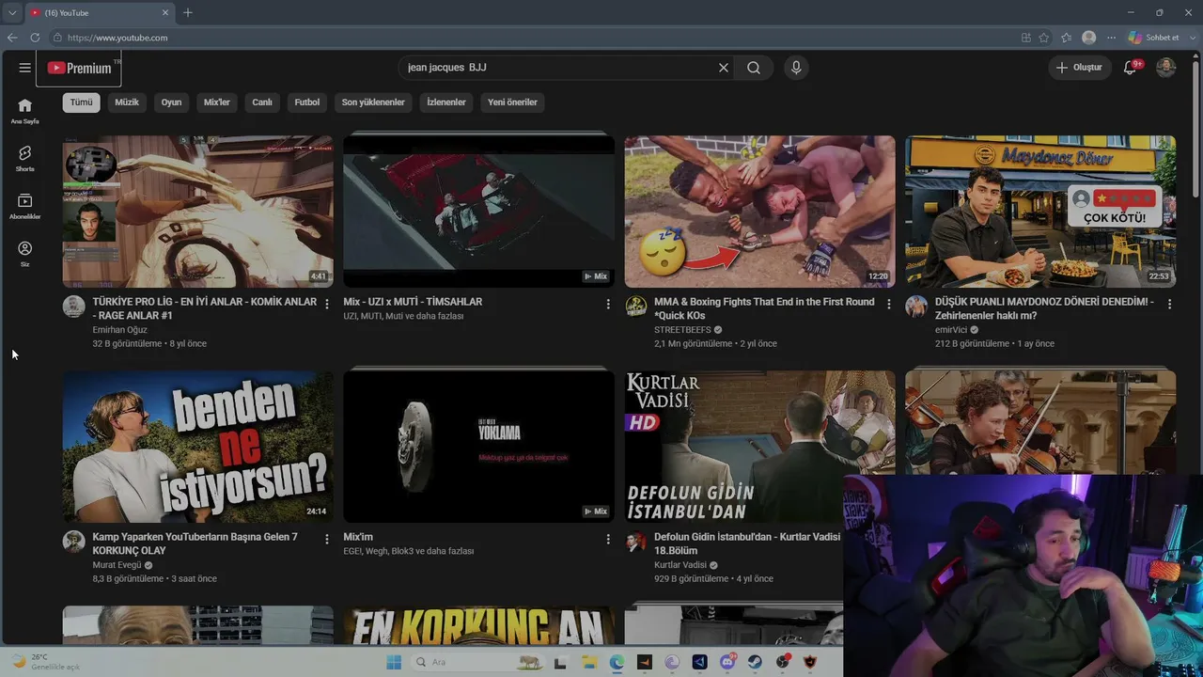1203x677 pixels.
Task: Select the İzlenenler filter chip
Action: [446, 102]
